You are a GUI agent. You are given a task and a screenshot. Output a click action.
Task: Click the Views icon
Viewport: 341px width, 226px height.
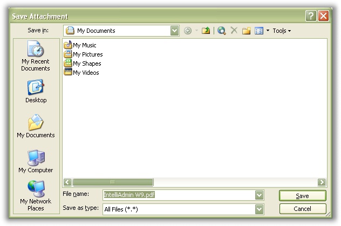[259, 31]
